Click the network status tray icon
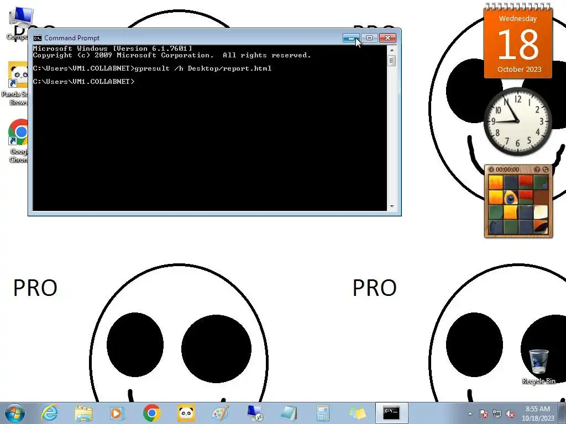The width and height of the screenshot is (566, 424). [x=497, y=414]
